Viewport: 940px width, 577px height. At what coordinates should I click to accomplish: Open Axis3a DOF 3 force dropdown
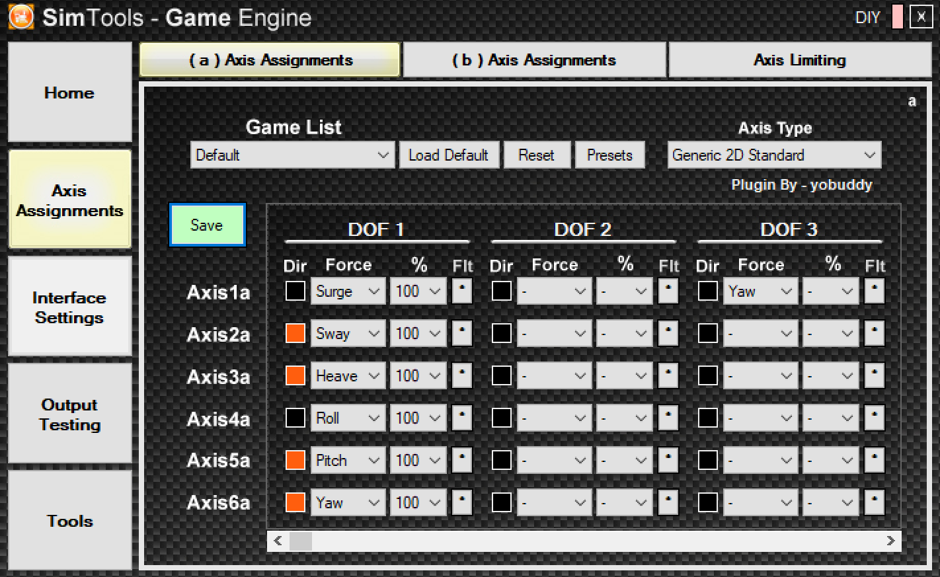pos(760,375)
